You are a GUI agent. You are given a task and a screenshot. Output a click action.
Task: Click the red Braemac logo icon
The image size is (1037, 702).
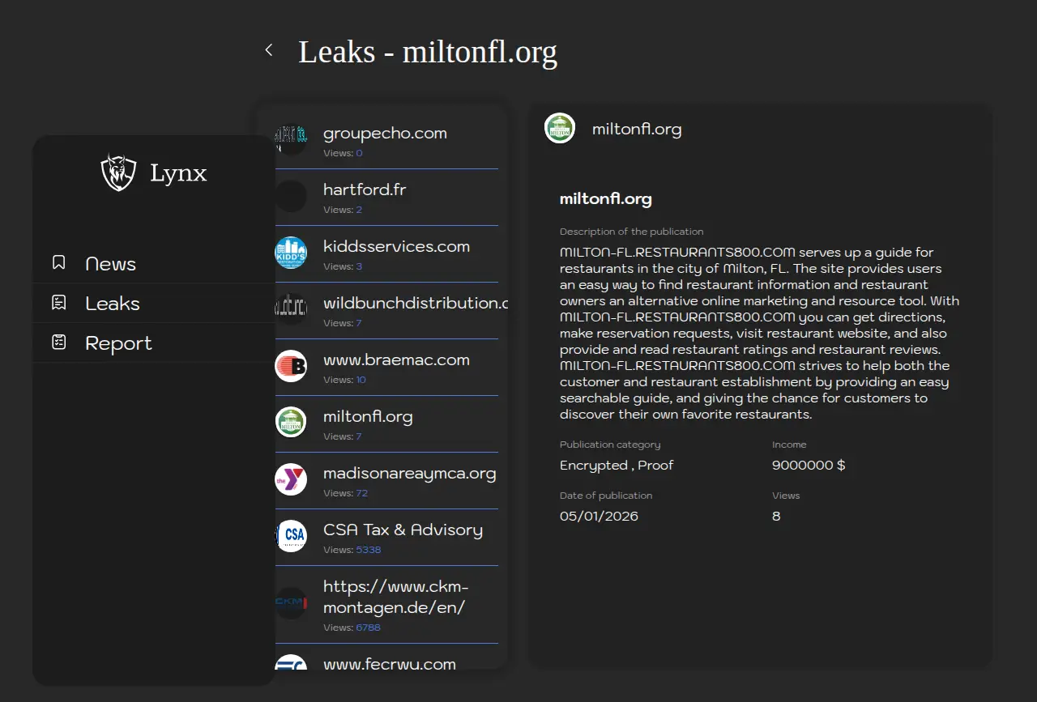291,366
